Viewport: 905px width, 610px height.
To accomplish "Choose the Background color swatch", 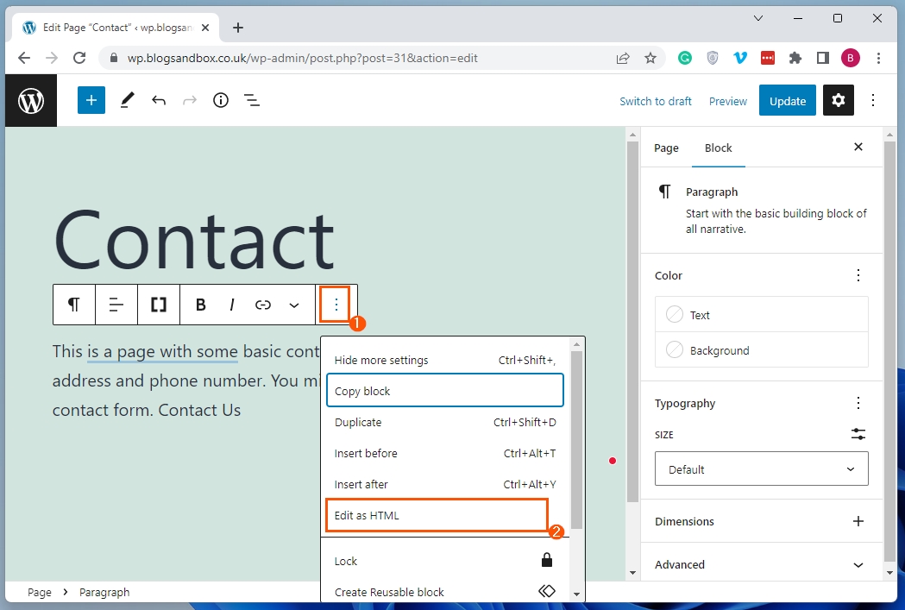I will click(x=761, y=350).
